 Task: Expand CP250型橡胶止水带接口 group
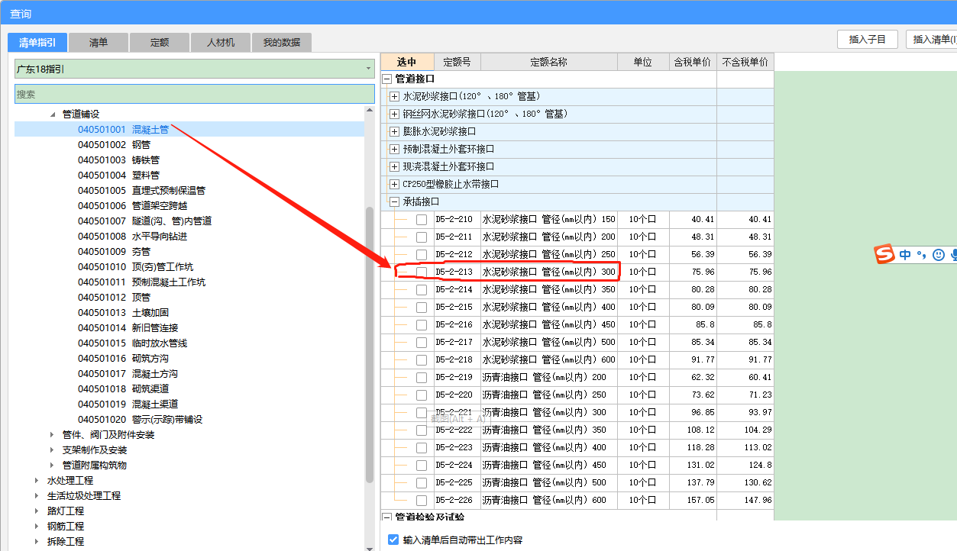[395, 184]
